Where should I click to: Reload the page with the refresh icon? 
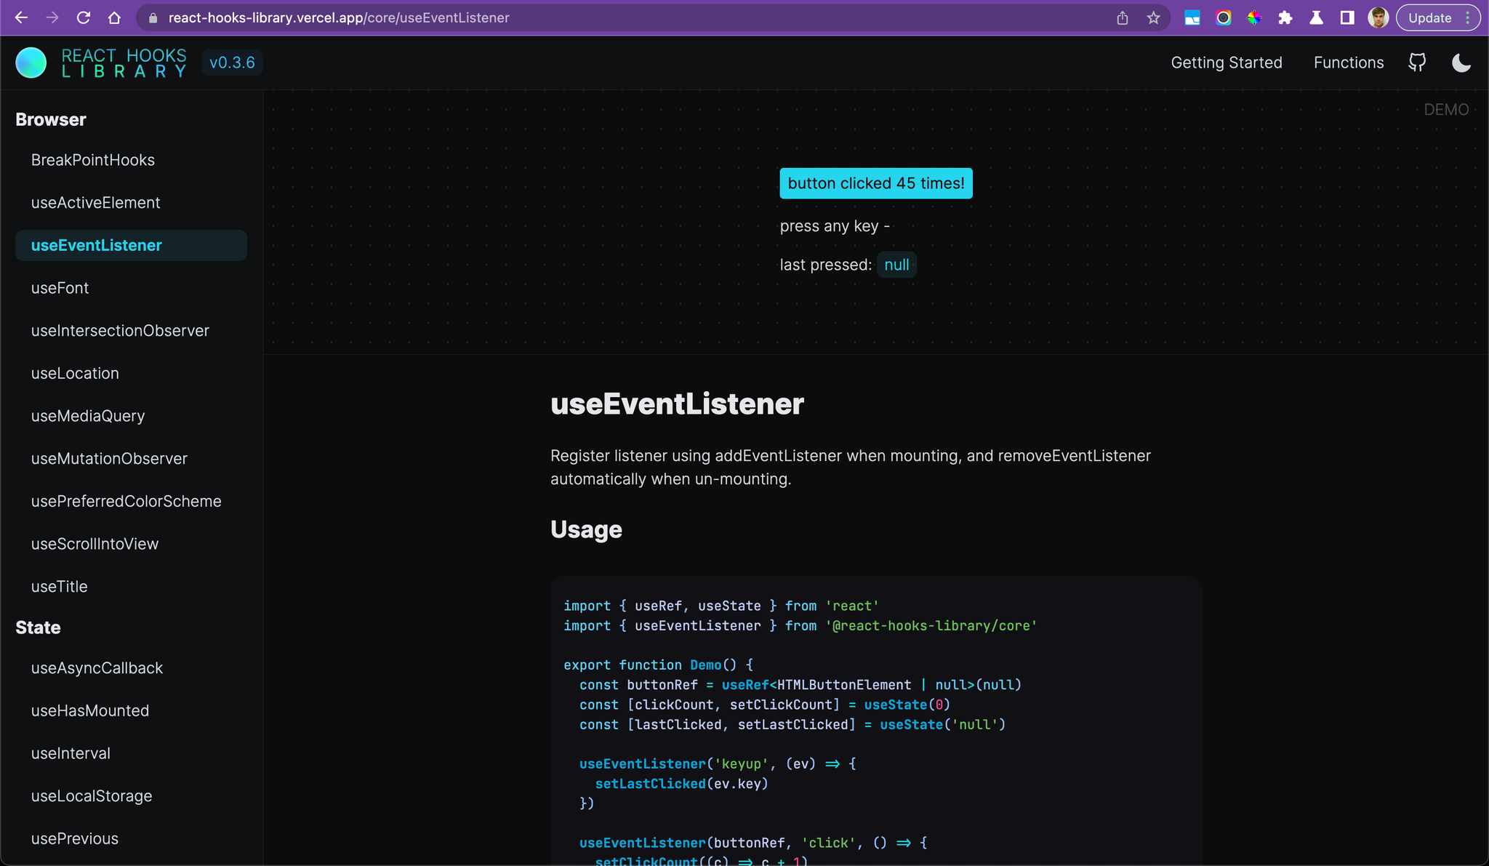(84, 17)
